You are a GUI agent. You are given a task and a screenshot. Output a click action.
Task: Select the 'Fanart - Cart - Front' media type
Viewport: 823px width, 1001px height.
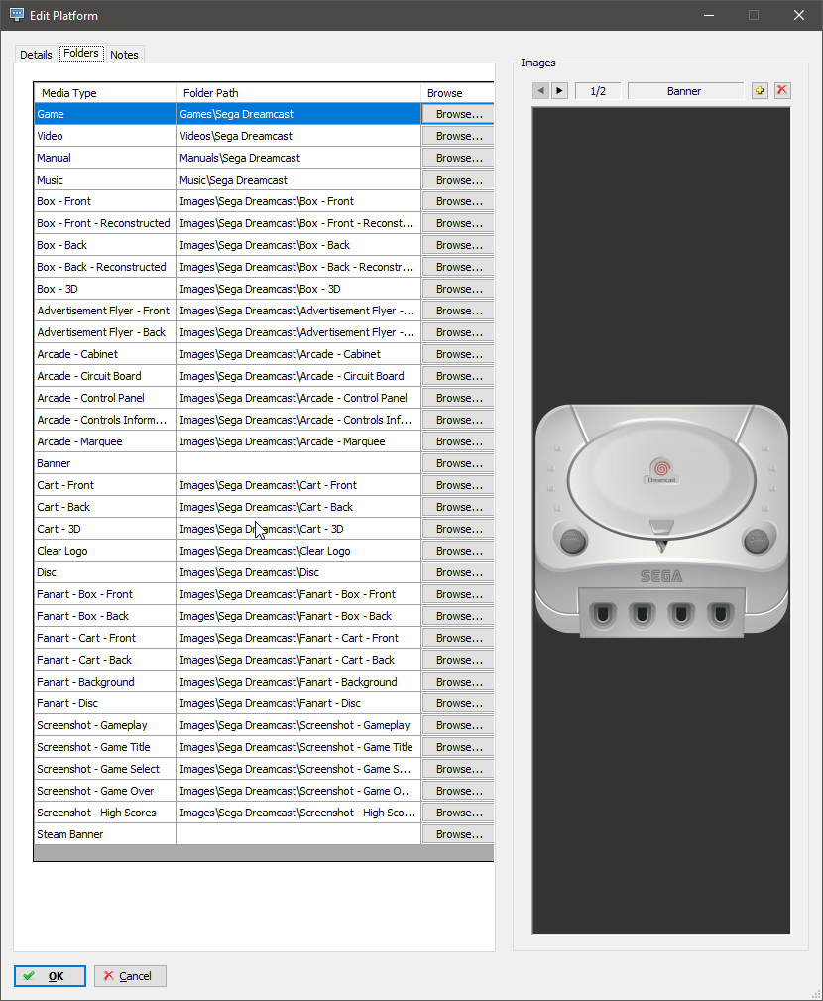coord(105,638)
